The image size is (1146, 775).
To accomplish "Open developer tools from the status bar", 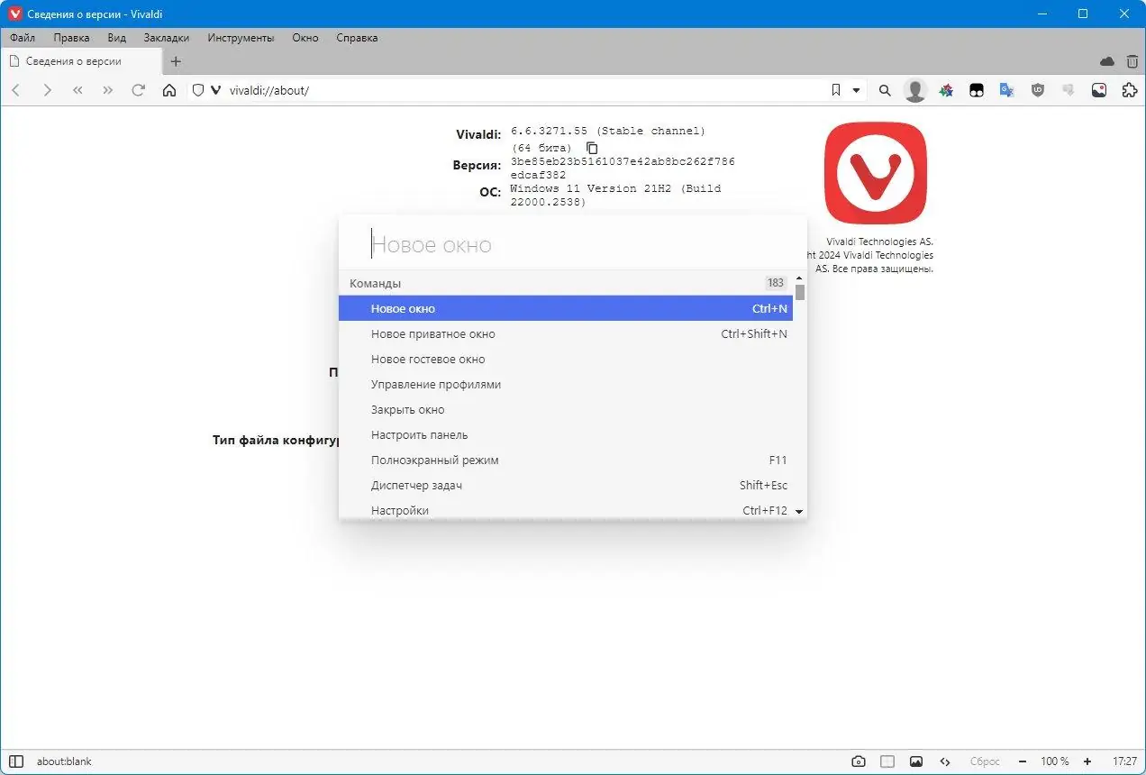I will [944, 761].
